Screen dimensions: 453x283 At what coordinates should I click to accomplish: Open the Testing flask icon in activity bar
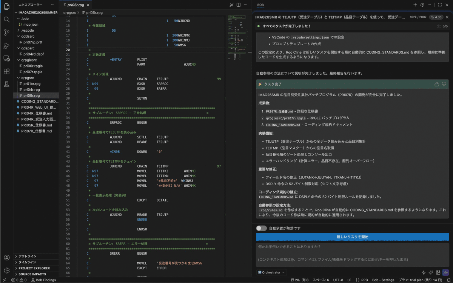coord(6,84)
